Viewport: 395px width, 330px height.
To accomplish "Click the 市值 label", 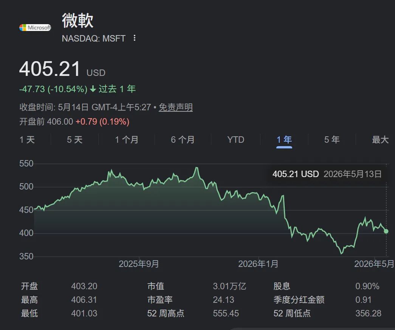I will click(x=156, y=286).
